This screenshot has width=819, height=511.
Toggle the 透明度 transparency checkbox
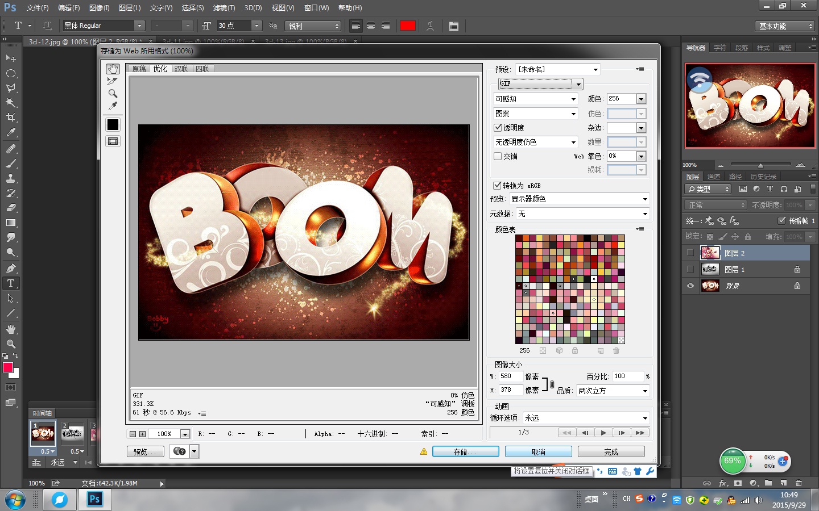point(498,128)
